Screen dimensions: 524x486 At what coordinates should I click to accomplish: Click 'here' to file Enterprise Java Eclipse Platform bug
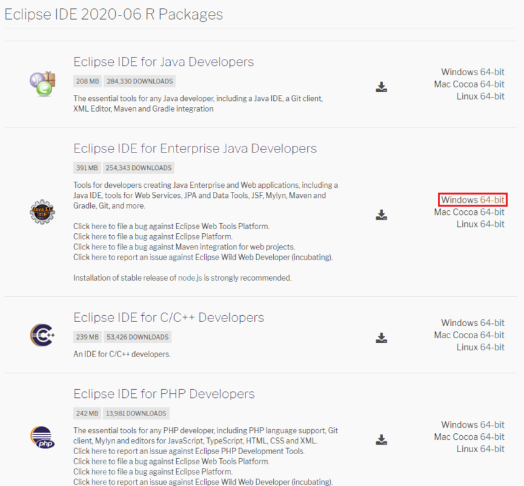coord(99,237)
